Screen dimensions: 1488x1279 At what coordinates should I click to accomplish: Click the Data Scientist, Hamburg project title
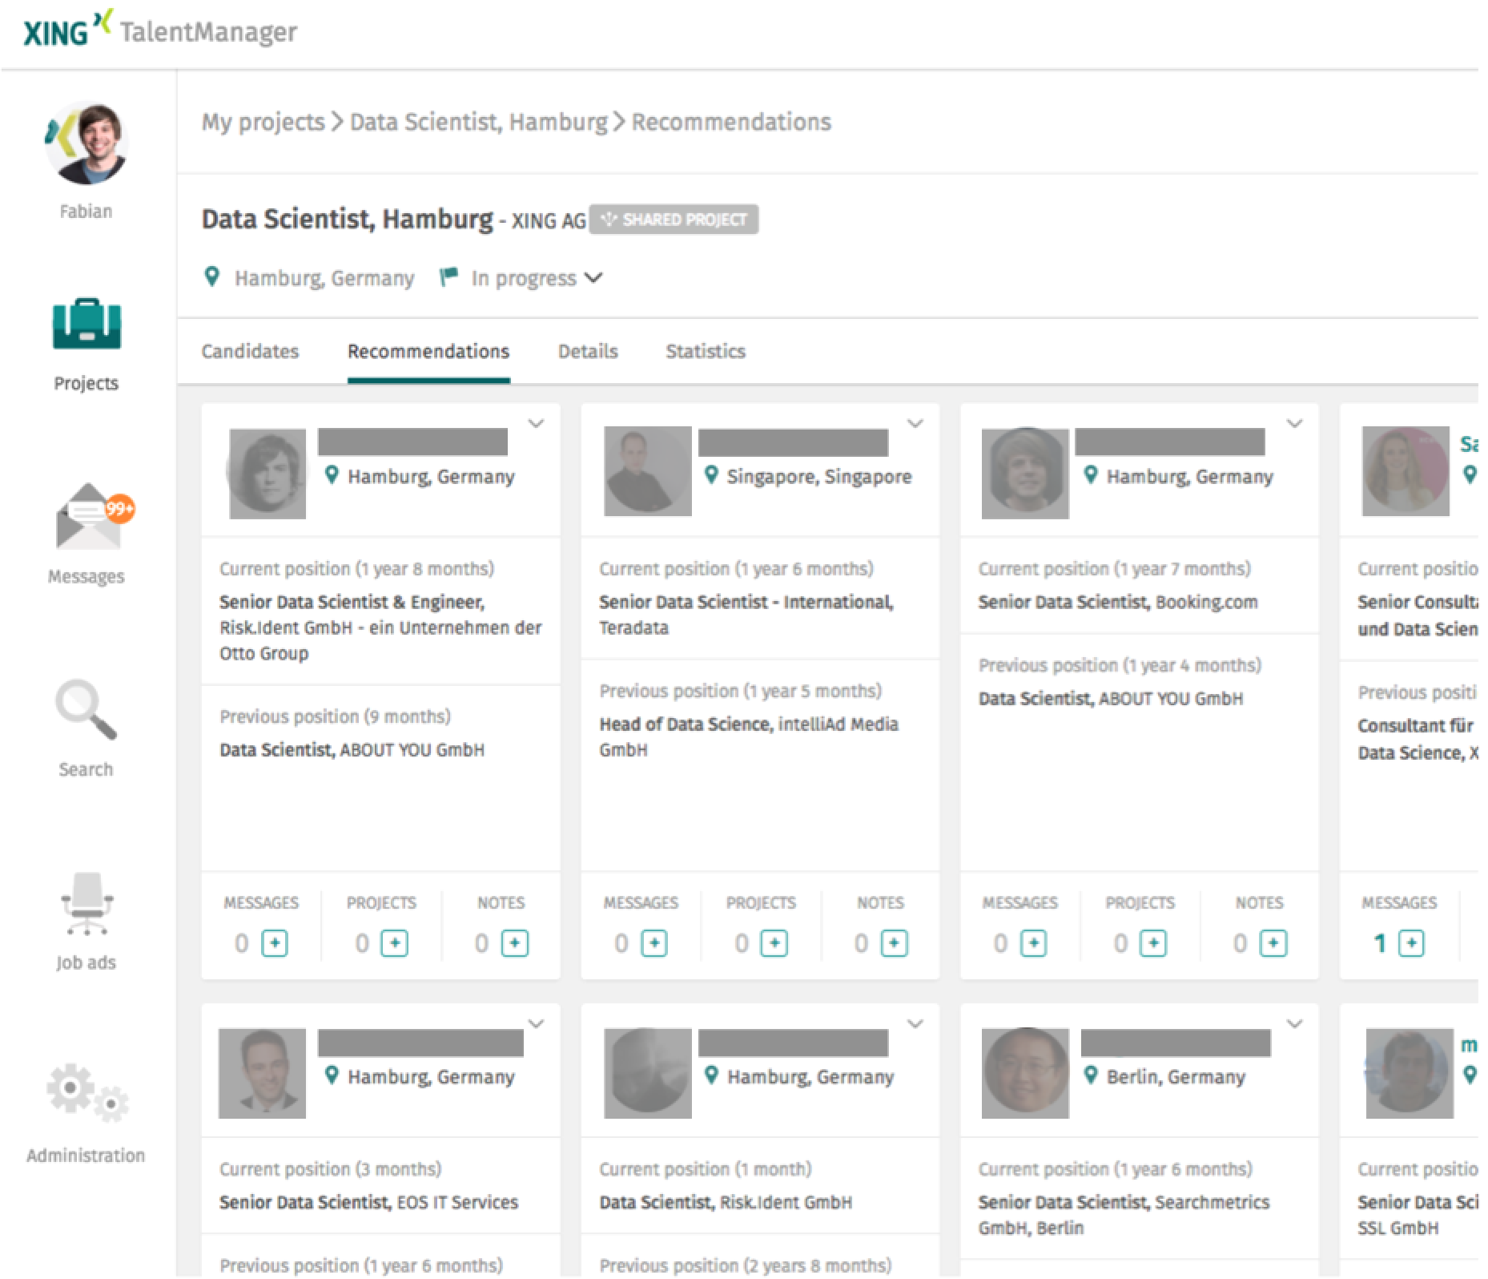tap(347, 219)
